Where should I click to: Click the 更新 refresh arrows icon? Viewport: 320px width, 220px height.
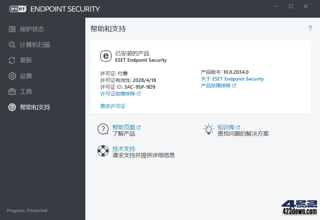[x=12, y=60]
